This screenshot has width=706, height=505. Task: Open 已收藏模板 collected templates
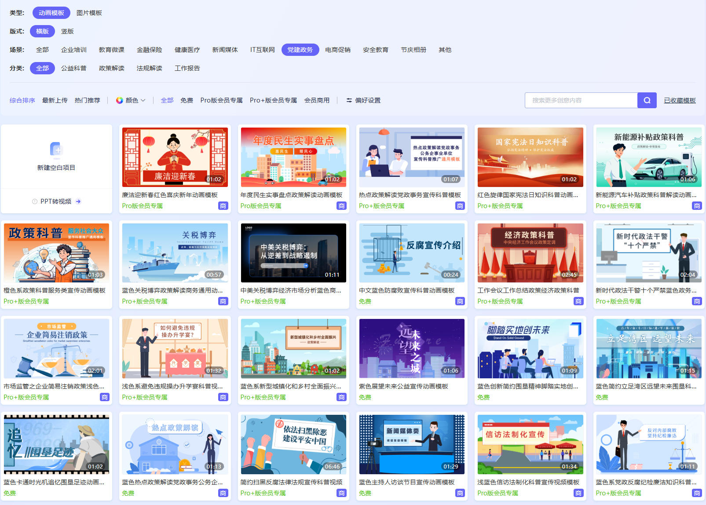680,100
